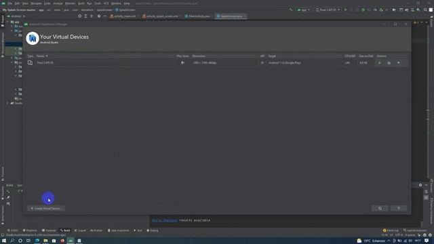
Task: Open the app run configuration dropdown
Action: click(303, 9)
